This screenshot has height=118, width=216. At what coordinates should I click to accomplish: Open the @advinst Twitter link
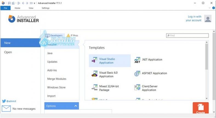point(11,101)
